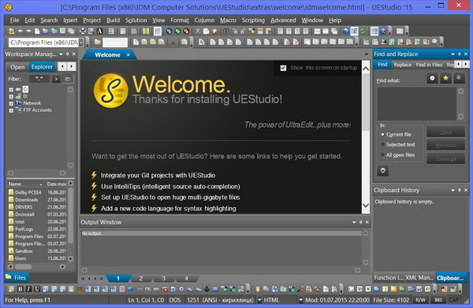Expand the Network tree node
Screen dimensions: 473x308
pyautogui.click(x=11, y=104)
